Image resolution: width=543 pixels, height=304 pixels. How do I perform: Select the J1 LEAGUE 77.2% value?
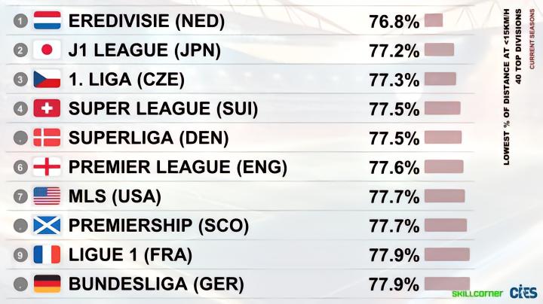(394, 50)
